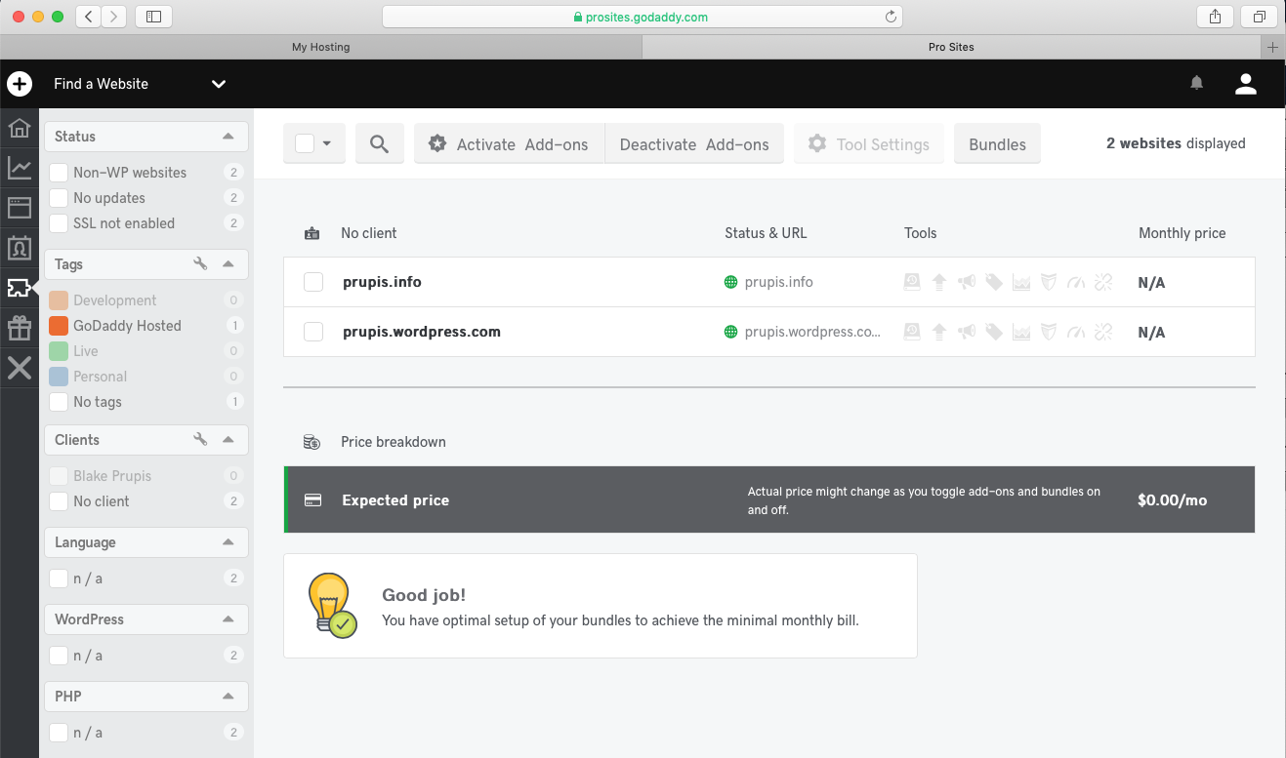Open the user account profile icon
Viewport: 1286px width, 758px height.
click(1245, 84)
